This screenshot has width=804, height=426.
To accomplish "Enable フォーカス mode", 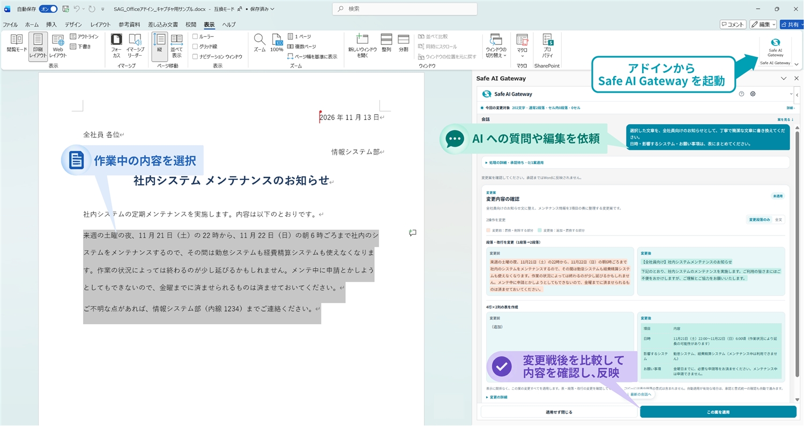I will click(116, 46).
